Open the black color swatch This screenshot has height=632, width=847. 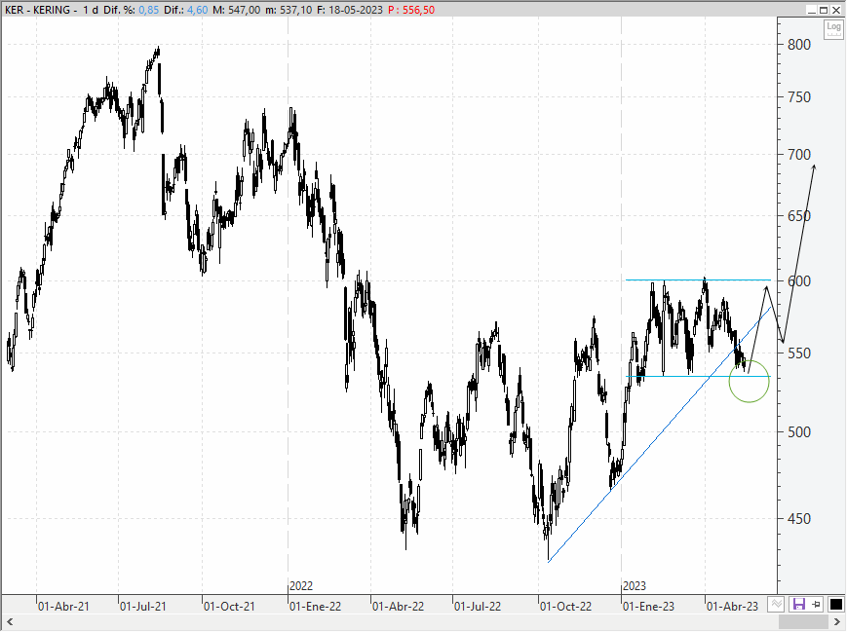(x=835, y=604)
